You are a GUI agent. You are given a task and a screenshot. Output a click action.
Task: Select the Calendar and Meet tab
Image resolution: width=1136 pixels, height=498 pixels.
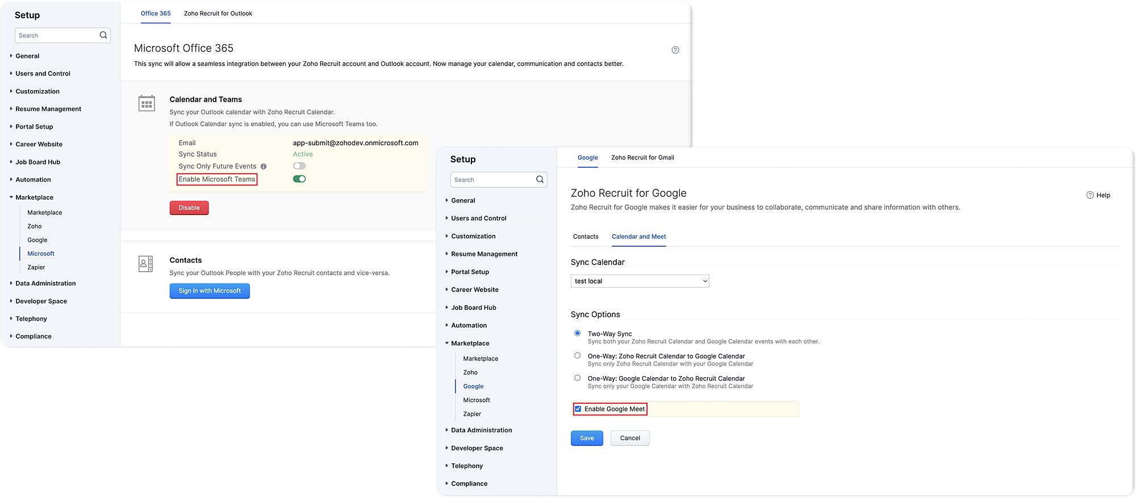639,237
